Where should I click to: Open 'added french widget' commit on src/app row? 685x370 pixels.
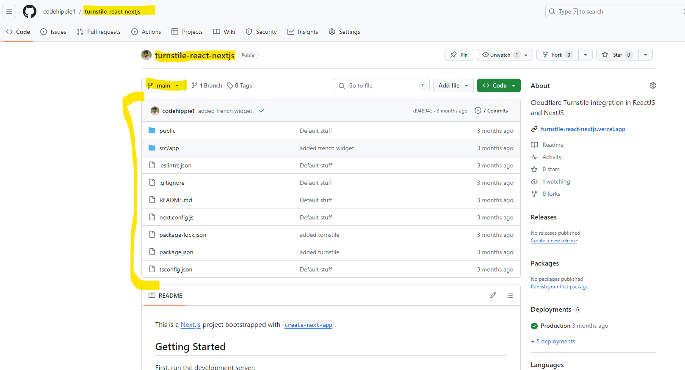pyautogui.click(x=327, y=148)
